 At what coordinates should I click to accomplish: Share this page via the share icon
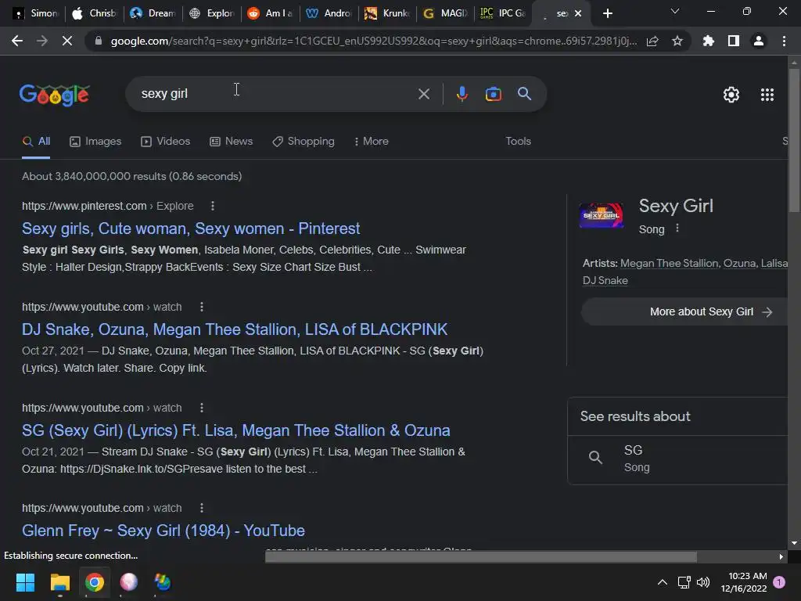652,41
